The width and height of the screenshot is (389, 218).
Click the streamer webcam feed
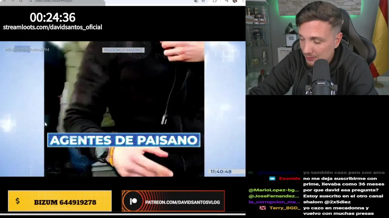coord(317,48)
